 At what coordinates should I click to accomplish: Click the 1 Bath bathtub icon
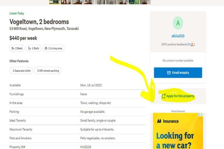click(x=29, y=48)
